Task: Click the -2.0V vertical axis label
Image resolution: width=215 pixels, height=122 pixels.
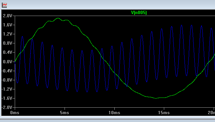Action: coord(7,107)
